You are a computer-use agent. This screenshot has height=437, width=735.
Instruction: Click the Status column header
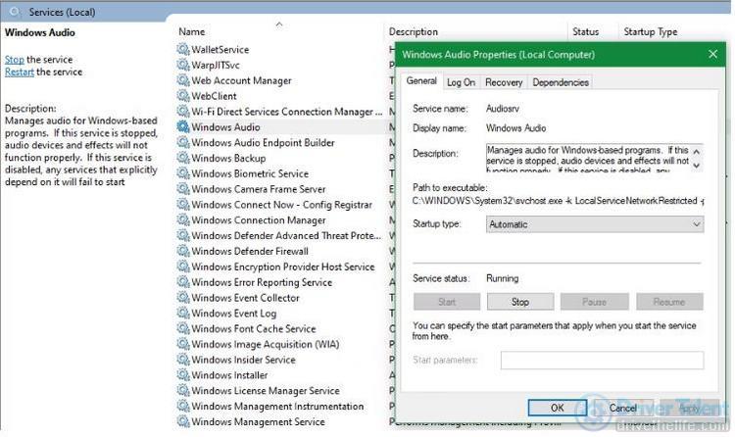click(x=585, y=32)
